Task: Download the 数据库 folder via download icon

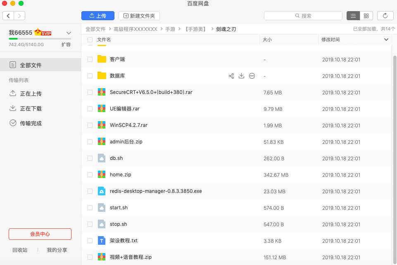Action: click(242, 76)
